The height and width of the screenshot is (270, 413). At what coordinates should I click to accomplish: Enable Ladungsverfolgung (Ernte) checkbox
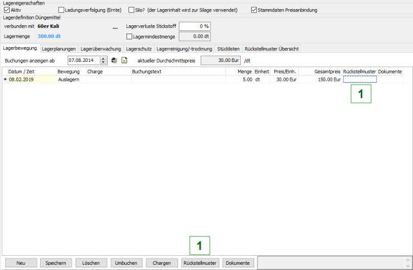pos(61,10)
